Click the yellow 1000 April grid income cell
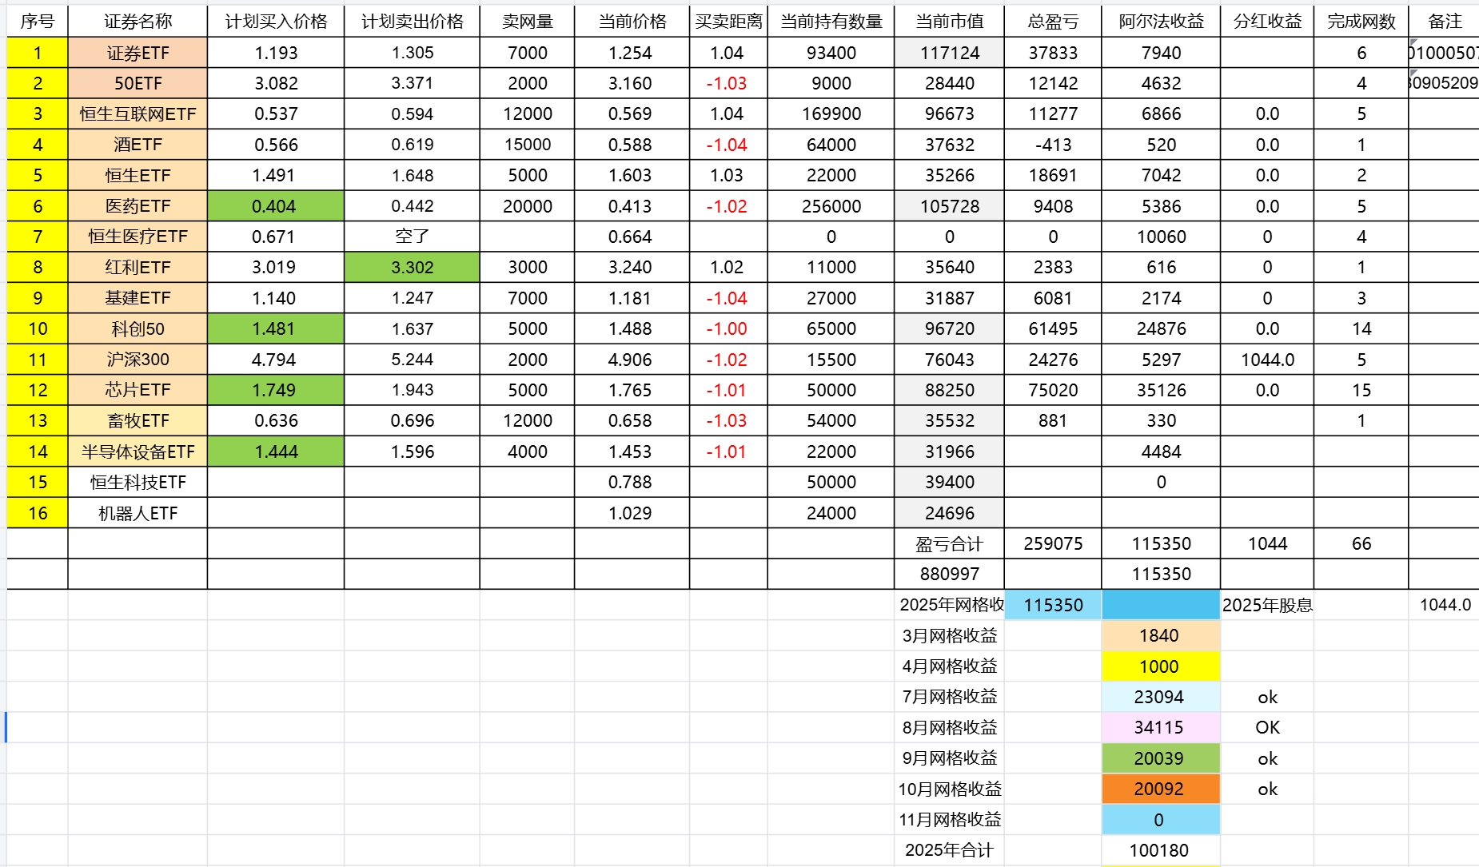Viewport: 1479px width, 867px height. point(1160,666)
